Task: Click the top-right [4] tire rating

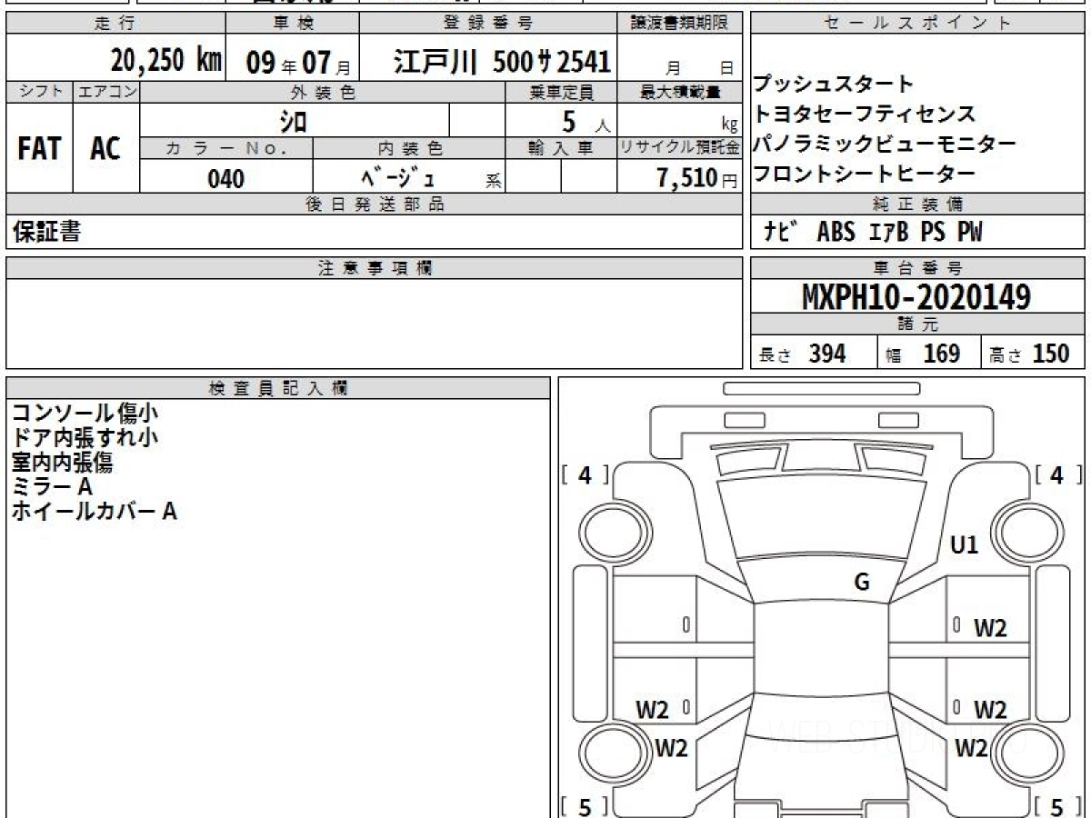Action: tap(1056, 474)
